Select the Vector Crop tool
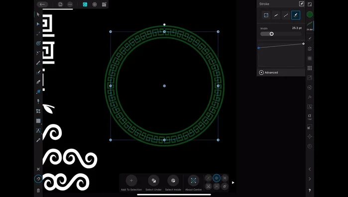Viewport: 348px width, 197px height. tap(38, 111)
